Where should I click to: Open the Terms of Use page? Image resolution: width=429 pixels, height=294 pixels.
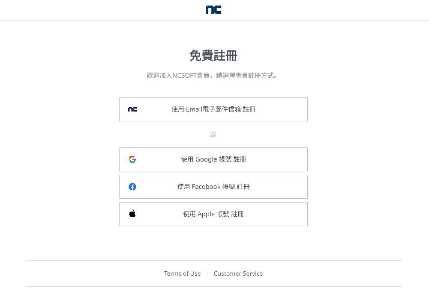point(182,273)
